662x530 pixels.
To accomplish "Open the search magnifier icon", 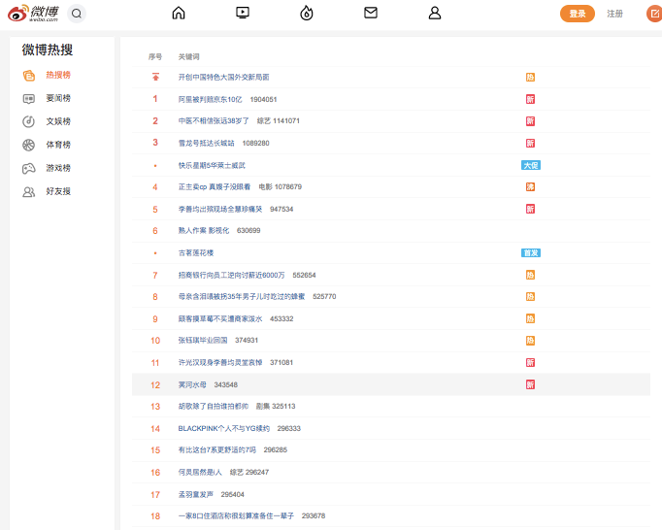I will [x=77, y=14].
